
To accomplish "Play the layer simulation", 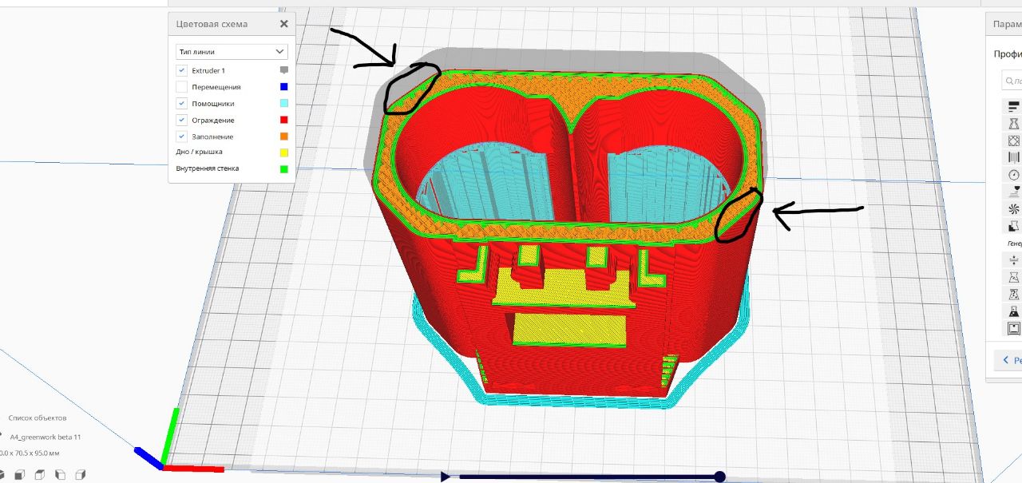I will tap(446, 477).
